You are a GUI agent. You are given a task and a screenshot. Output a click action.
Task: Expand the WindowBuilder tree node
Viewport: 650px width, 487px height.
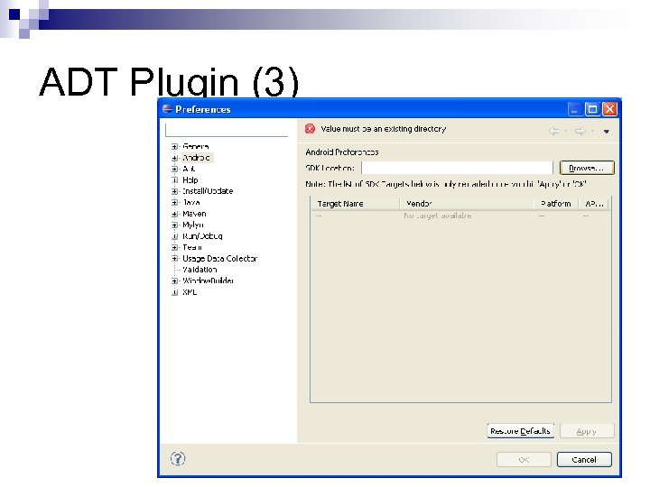174,280
